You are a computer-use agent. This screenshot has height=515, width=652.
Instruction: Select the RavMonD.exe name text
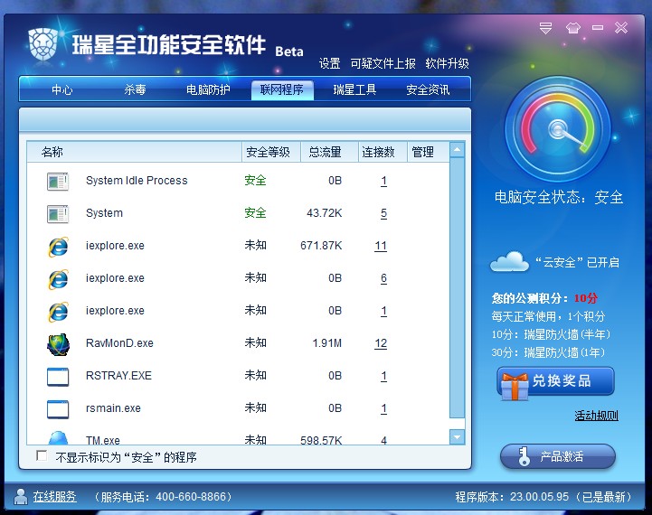(x=119, y=343)
